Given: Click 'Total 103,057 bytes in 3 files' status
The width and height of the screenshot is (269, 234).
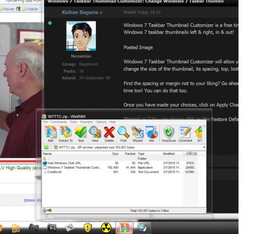Looking at the screenshot, I should point(150,211).
